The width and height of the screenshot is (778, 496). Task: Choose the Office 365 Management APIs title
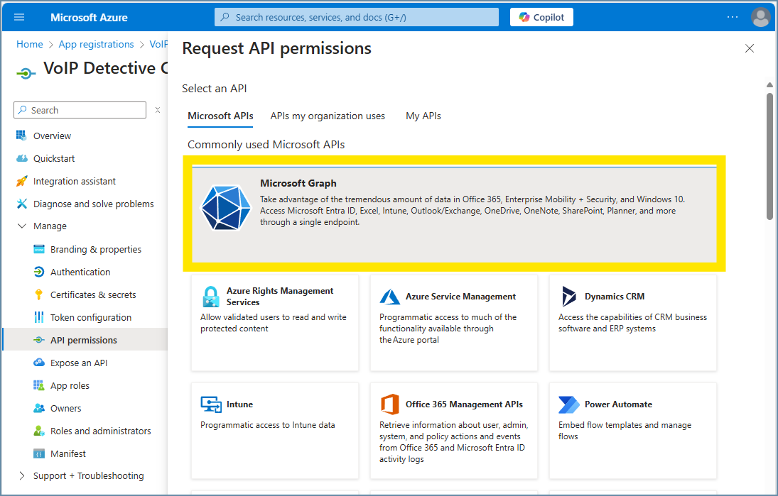[x=464, y=404]
